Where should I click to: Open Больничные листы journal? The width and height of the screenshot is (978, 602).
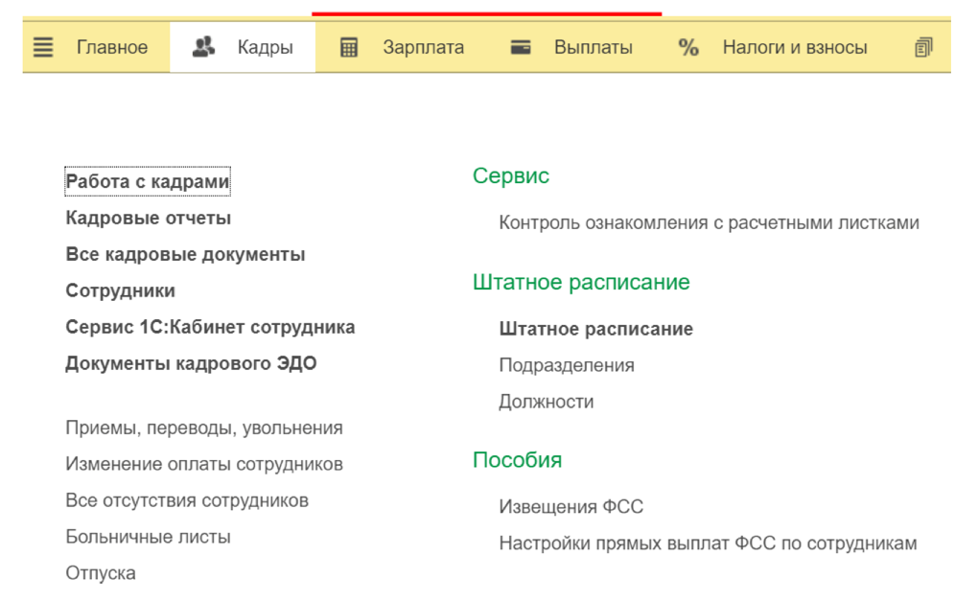tap(148, 537)
